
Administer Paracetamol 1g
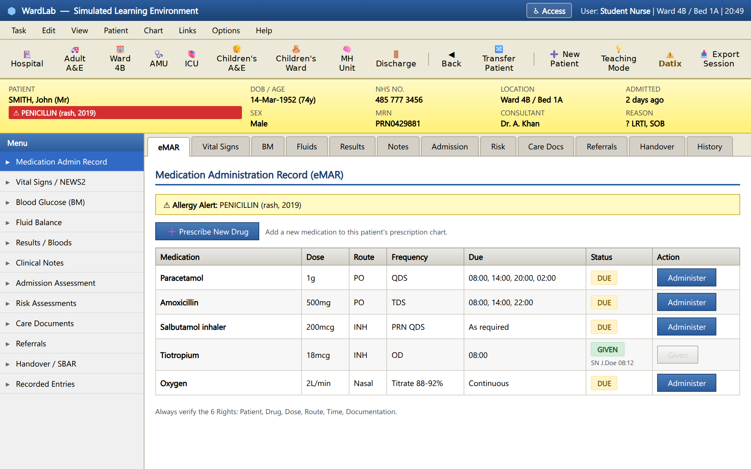[x=686, y=277]
